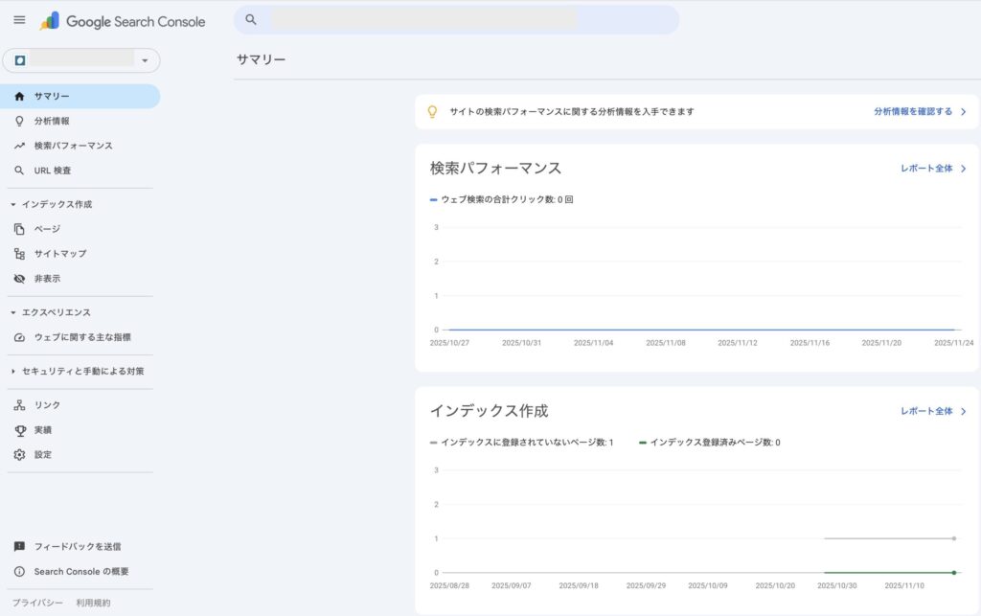Open 設定 using the gear icon

click(19, 455)
